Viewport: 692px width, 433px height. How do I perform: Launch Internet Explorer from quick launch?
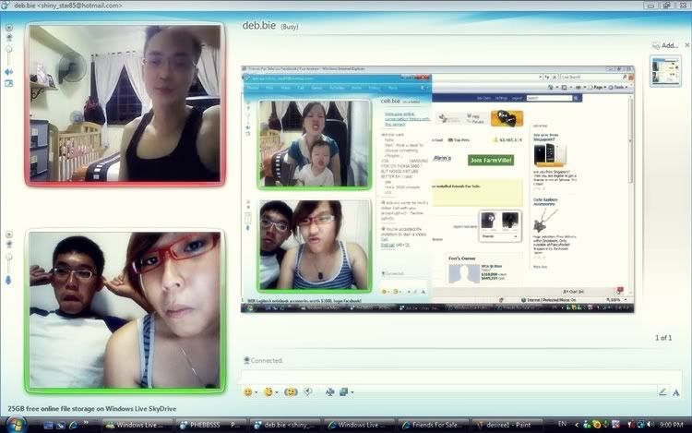(73, 425)
